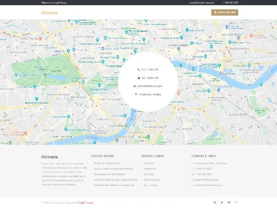This screenshot has height=208, width=277.
Task: Click the designer link in the copyright line
Action: click(85, 203)
